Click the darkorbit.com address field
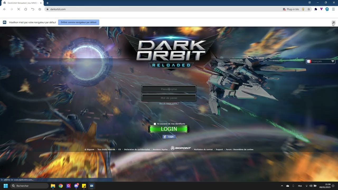The width and height of the screenshot is (338, 190). pyautogui.click(x=162, y=9)
